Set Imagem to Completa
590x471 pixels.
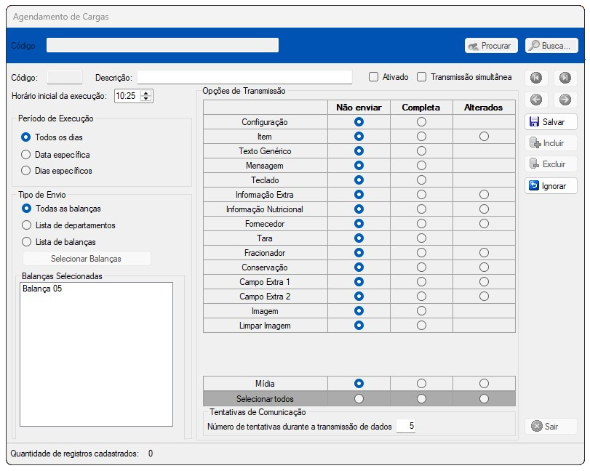point(421,311)
